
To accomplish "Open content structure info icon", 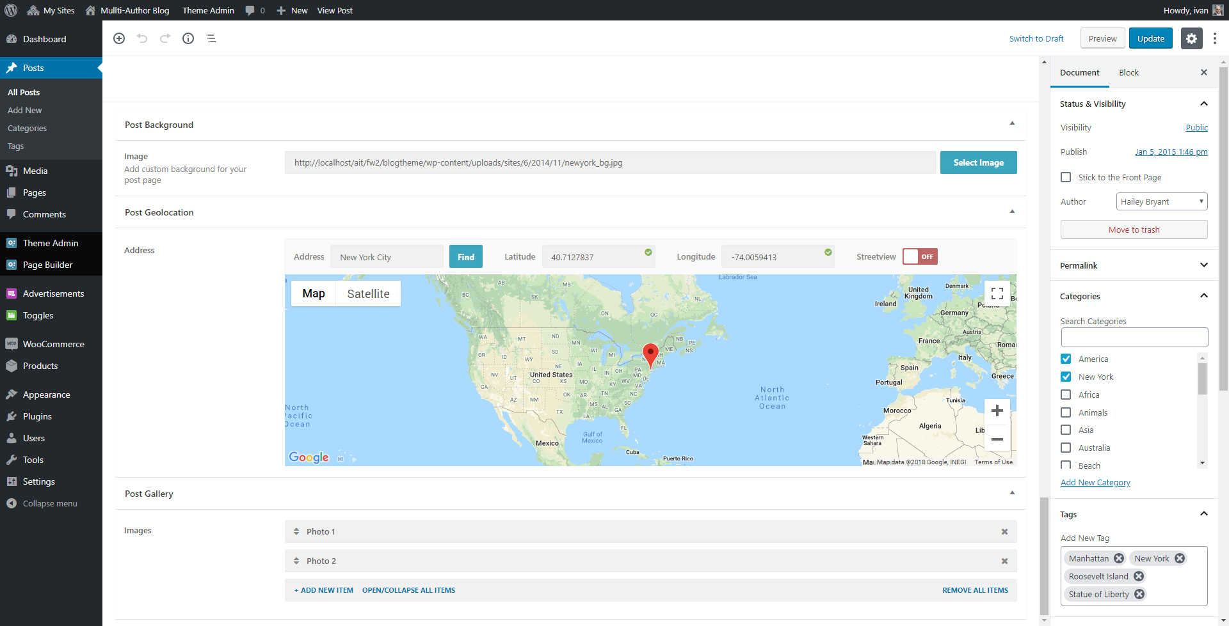I will pos(188,38).
